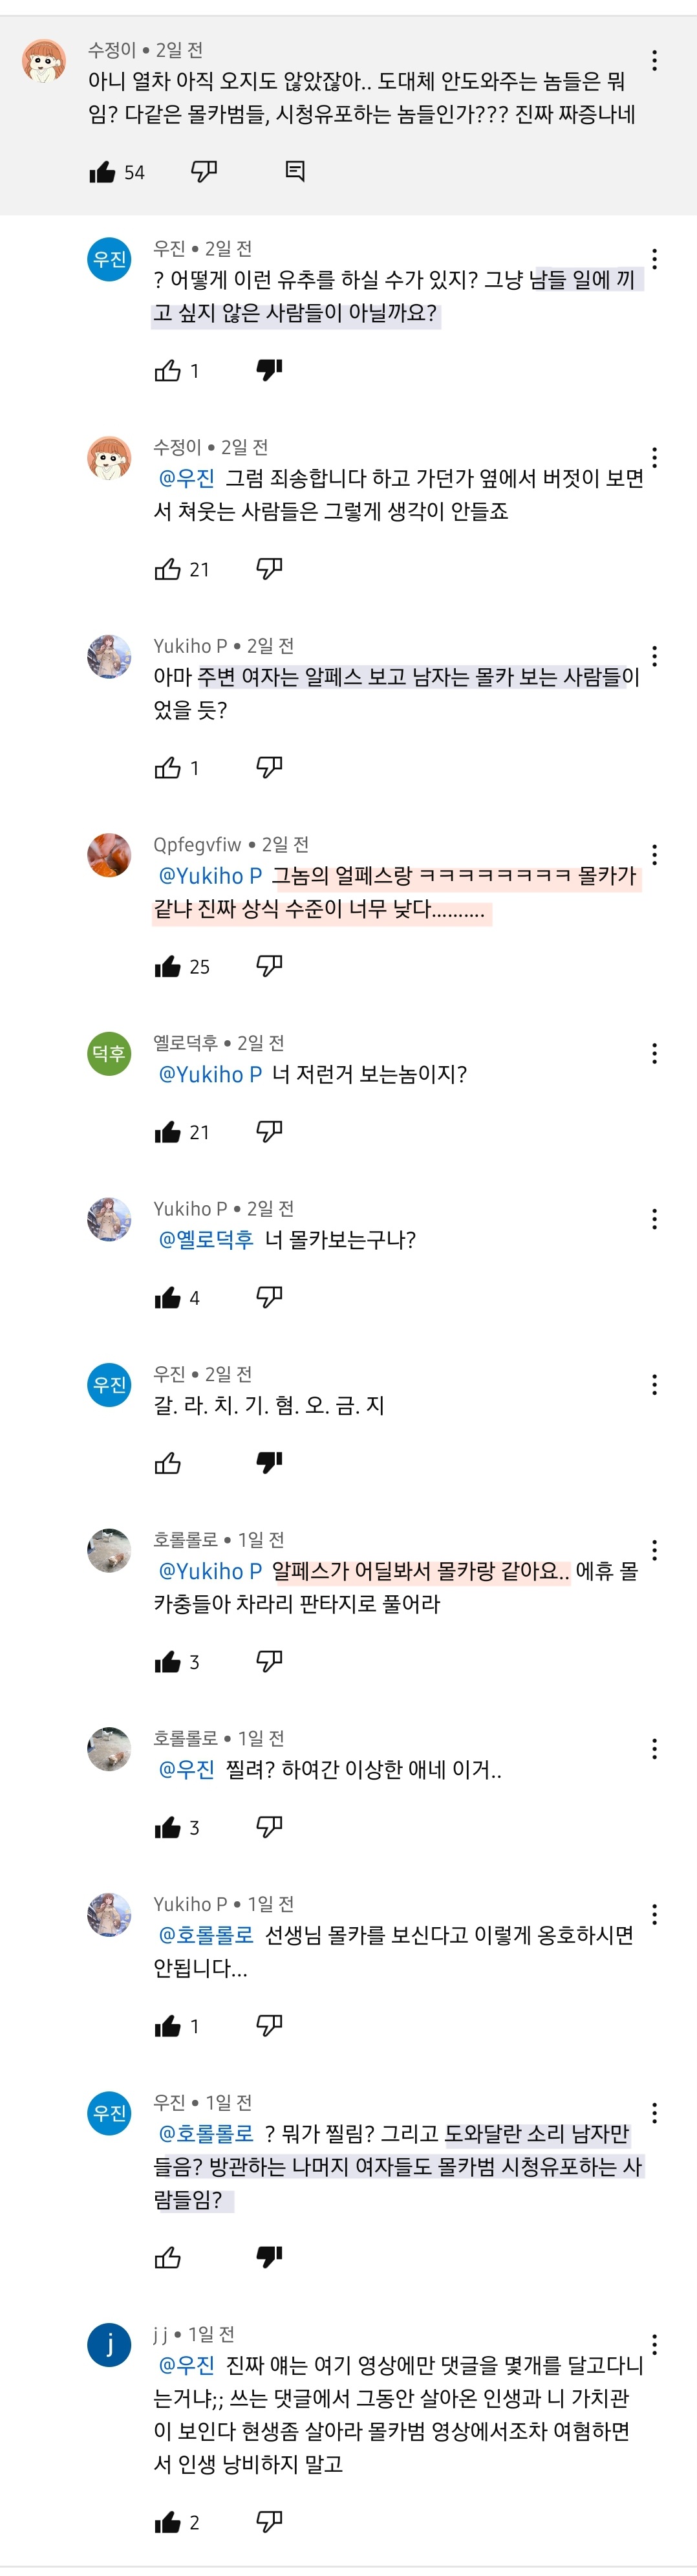Thumbs up Yukiho P's reply with 4 likes
The width and height of the screenshot is (697, 2576).
click(168, 1298)
